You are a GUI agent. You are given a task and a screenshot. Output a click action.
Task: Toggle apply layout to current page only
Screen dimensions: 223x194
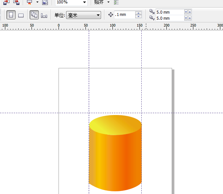(44, 16)
